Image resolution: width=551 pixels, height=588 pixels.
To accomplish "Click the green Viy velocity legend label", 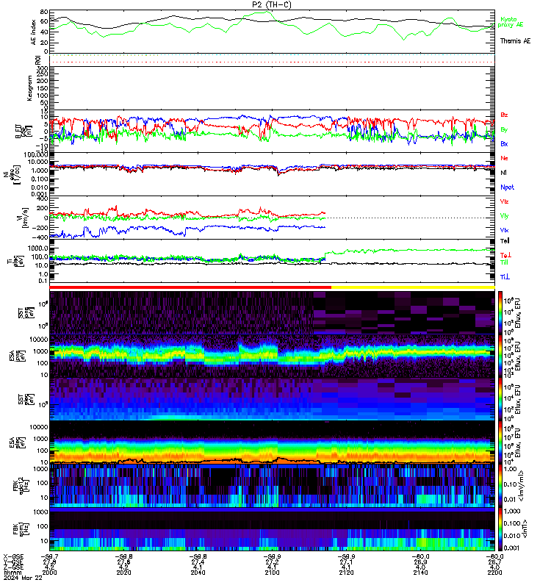I will (x=504, y=216).
